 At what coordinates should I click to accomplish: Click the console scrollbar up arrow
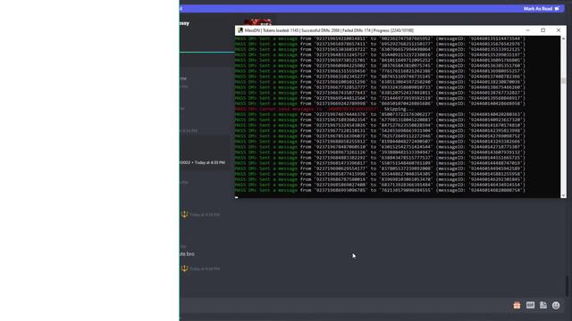coord(563,38)
